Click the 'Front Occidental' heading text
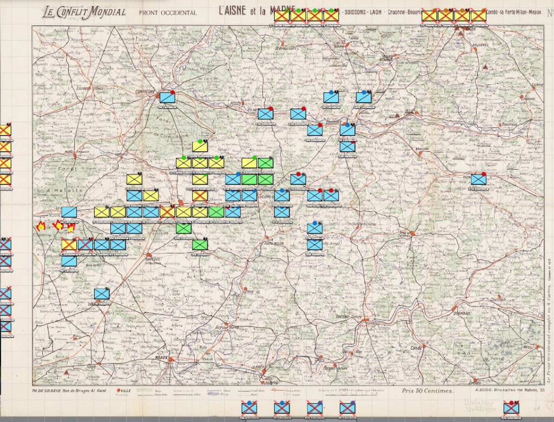 tap(167, 12)
